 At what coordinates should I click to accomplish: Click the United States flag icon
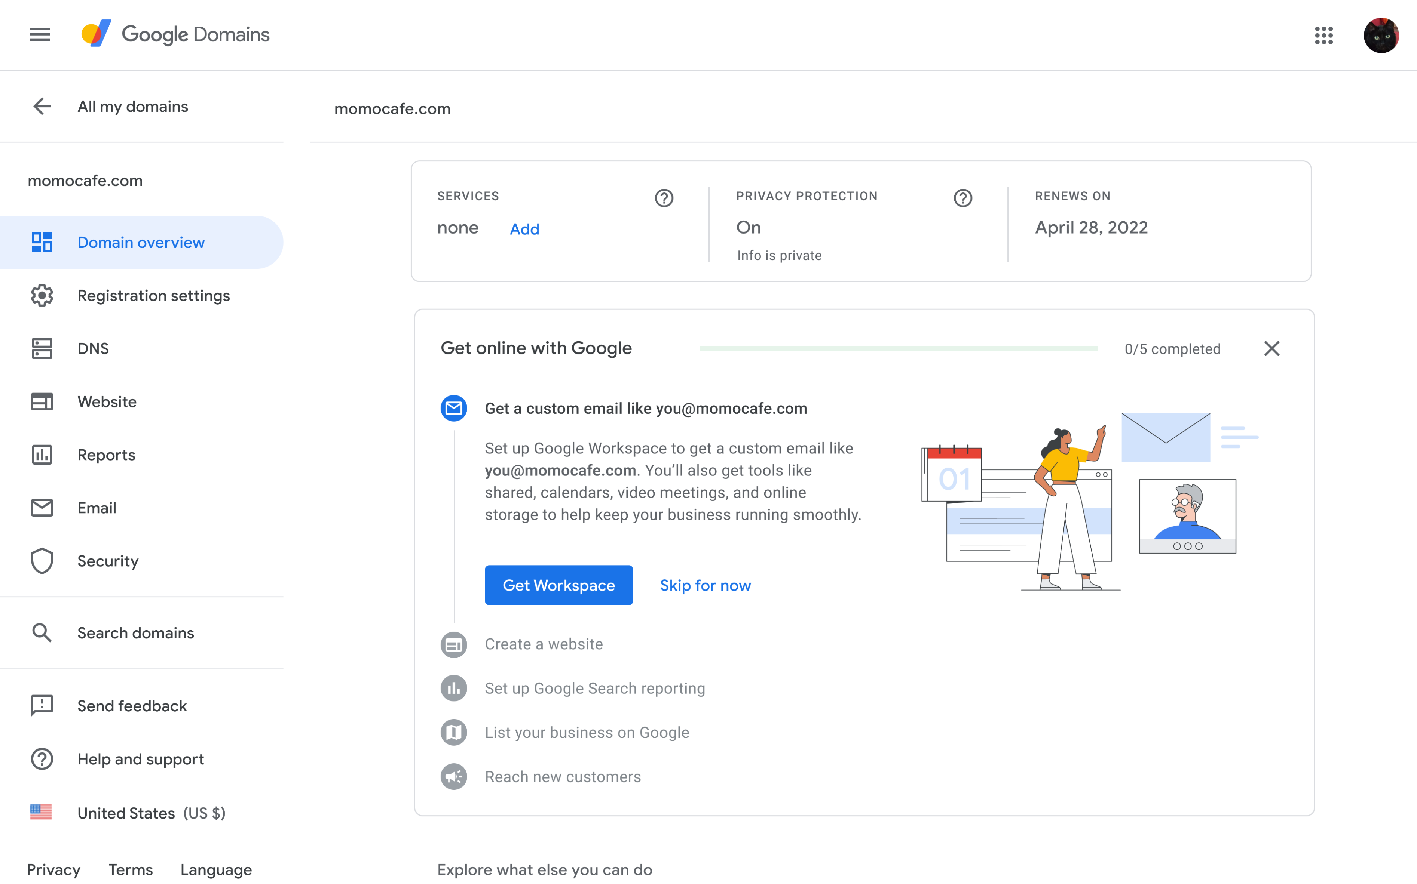(x=41, y=813)
